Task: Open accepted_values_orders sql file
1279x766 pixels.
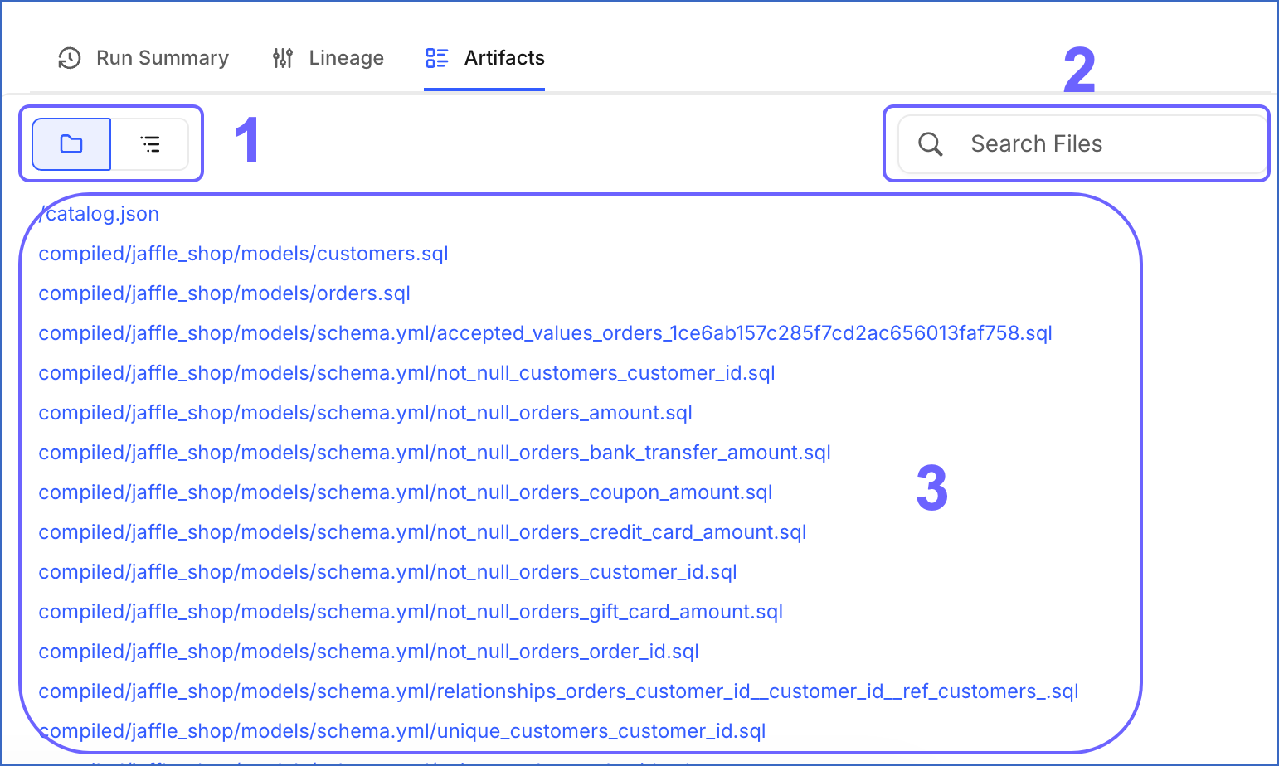Action: pos(545,333)
